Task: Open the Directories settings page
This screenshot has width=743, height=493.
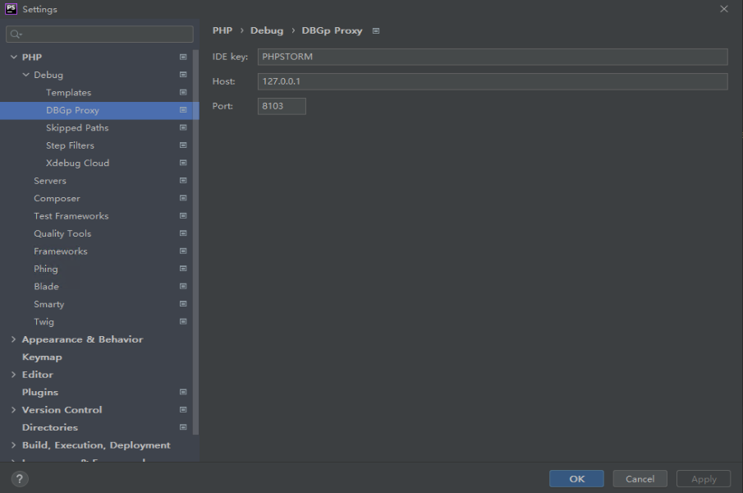Action: click(50, 427)
